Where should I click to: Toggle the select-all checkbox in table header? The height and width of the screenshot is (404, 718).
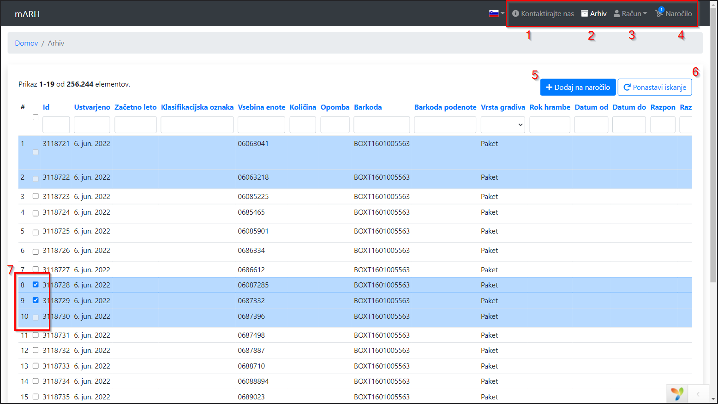[x=36, y=117]
